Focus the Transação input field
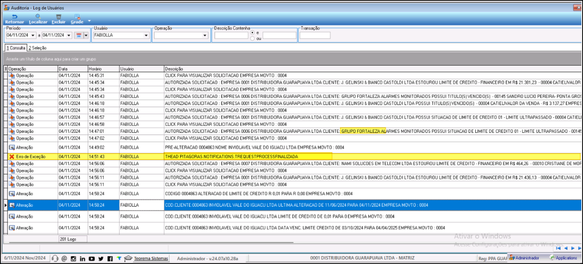 (315, 35)
